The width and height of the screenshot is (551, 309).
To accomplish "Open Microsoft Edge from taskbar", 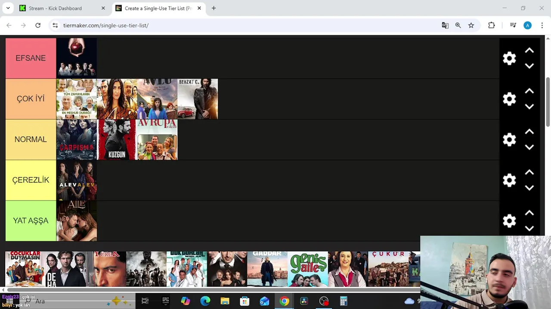I will coord(205,301).
